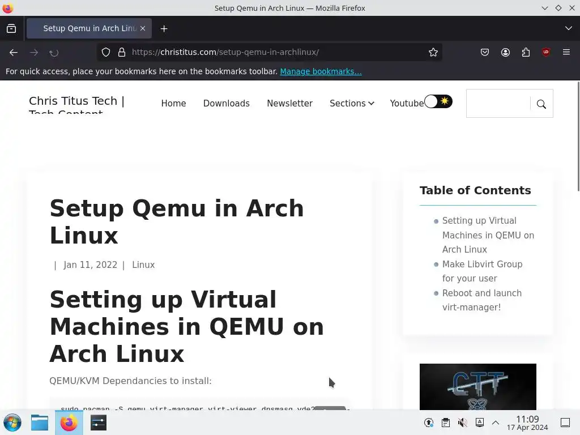List all tabs with the chevron

[x=569, y=28]
